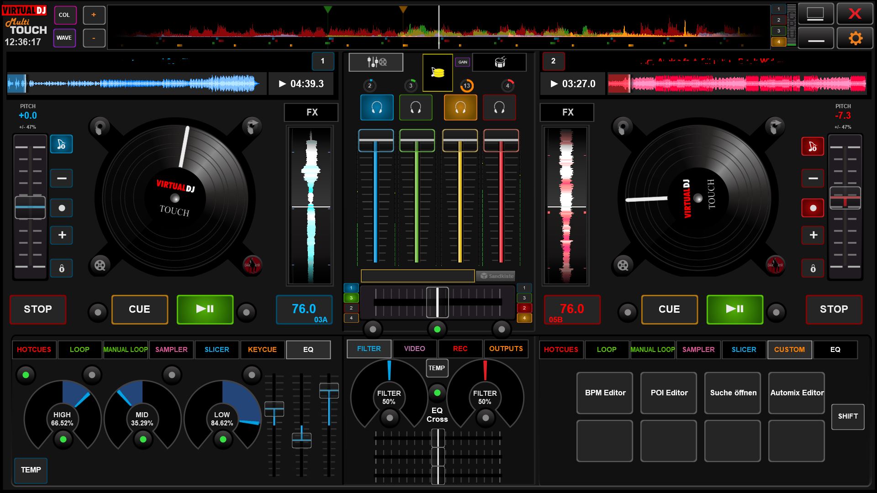Click left deck pitch slider handle
Image resolution: width=877 pixels, height=493 pixels.
[x=30, y=207]
